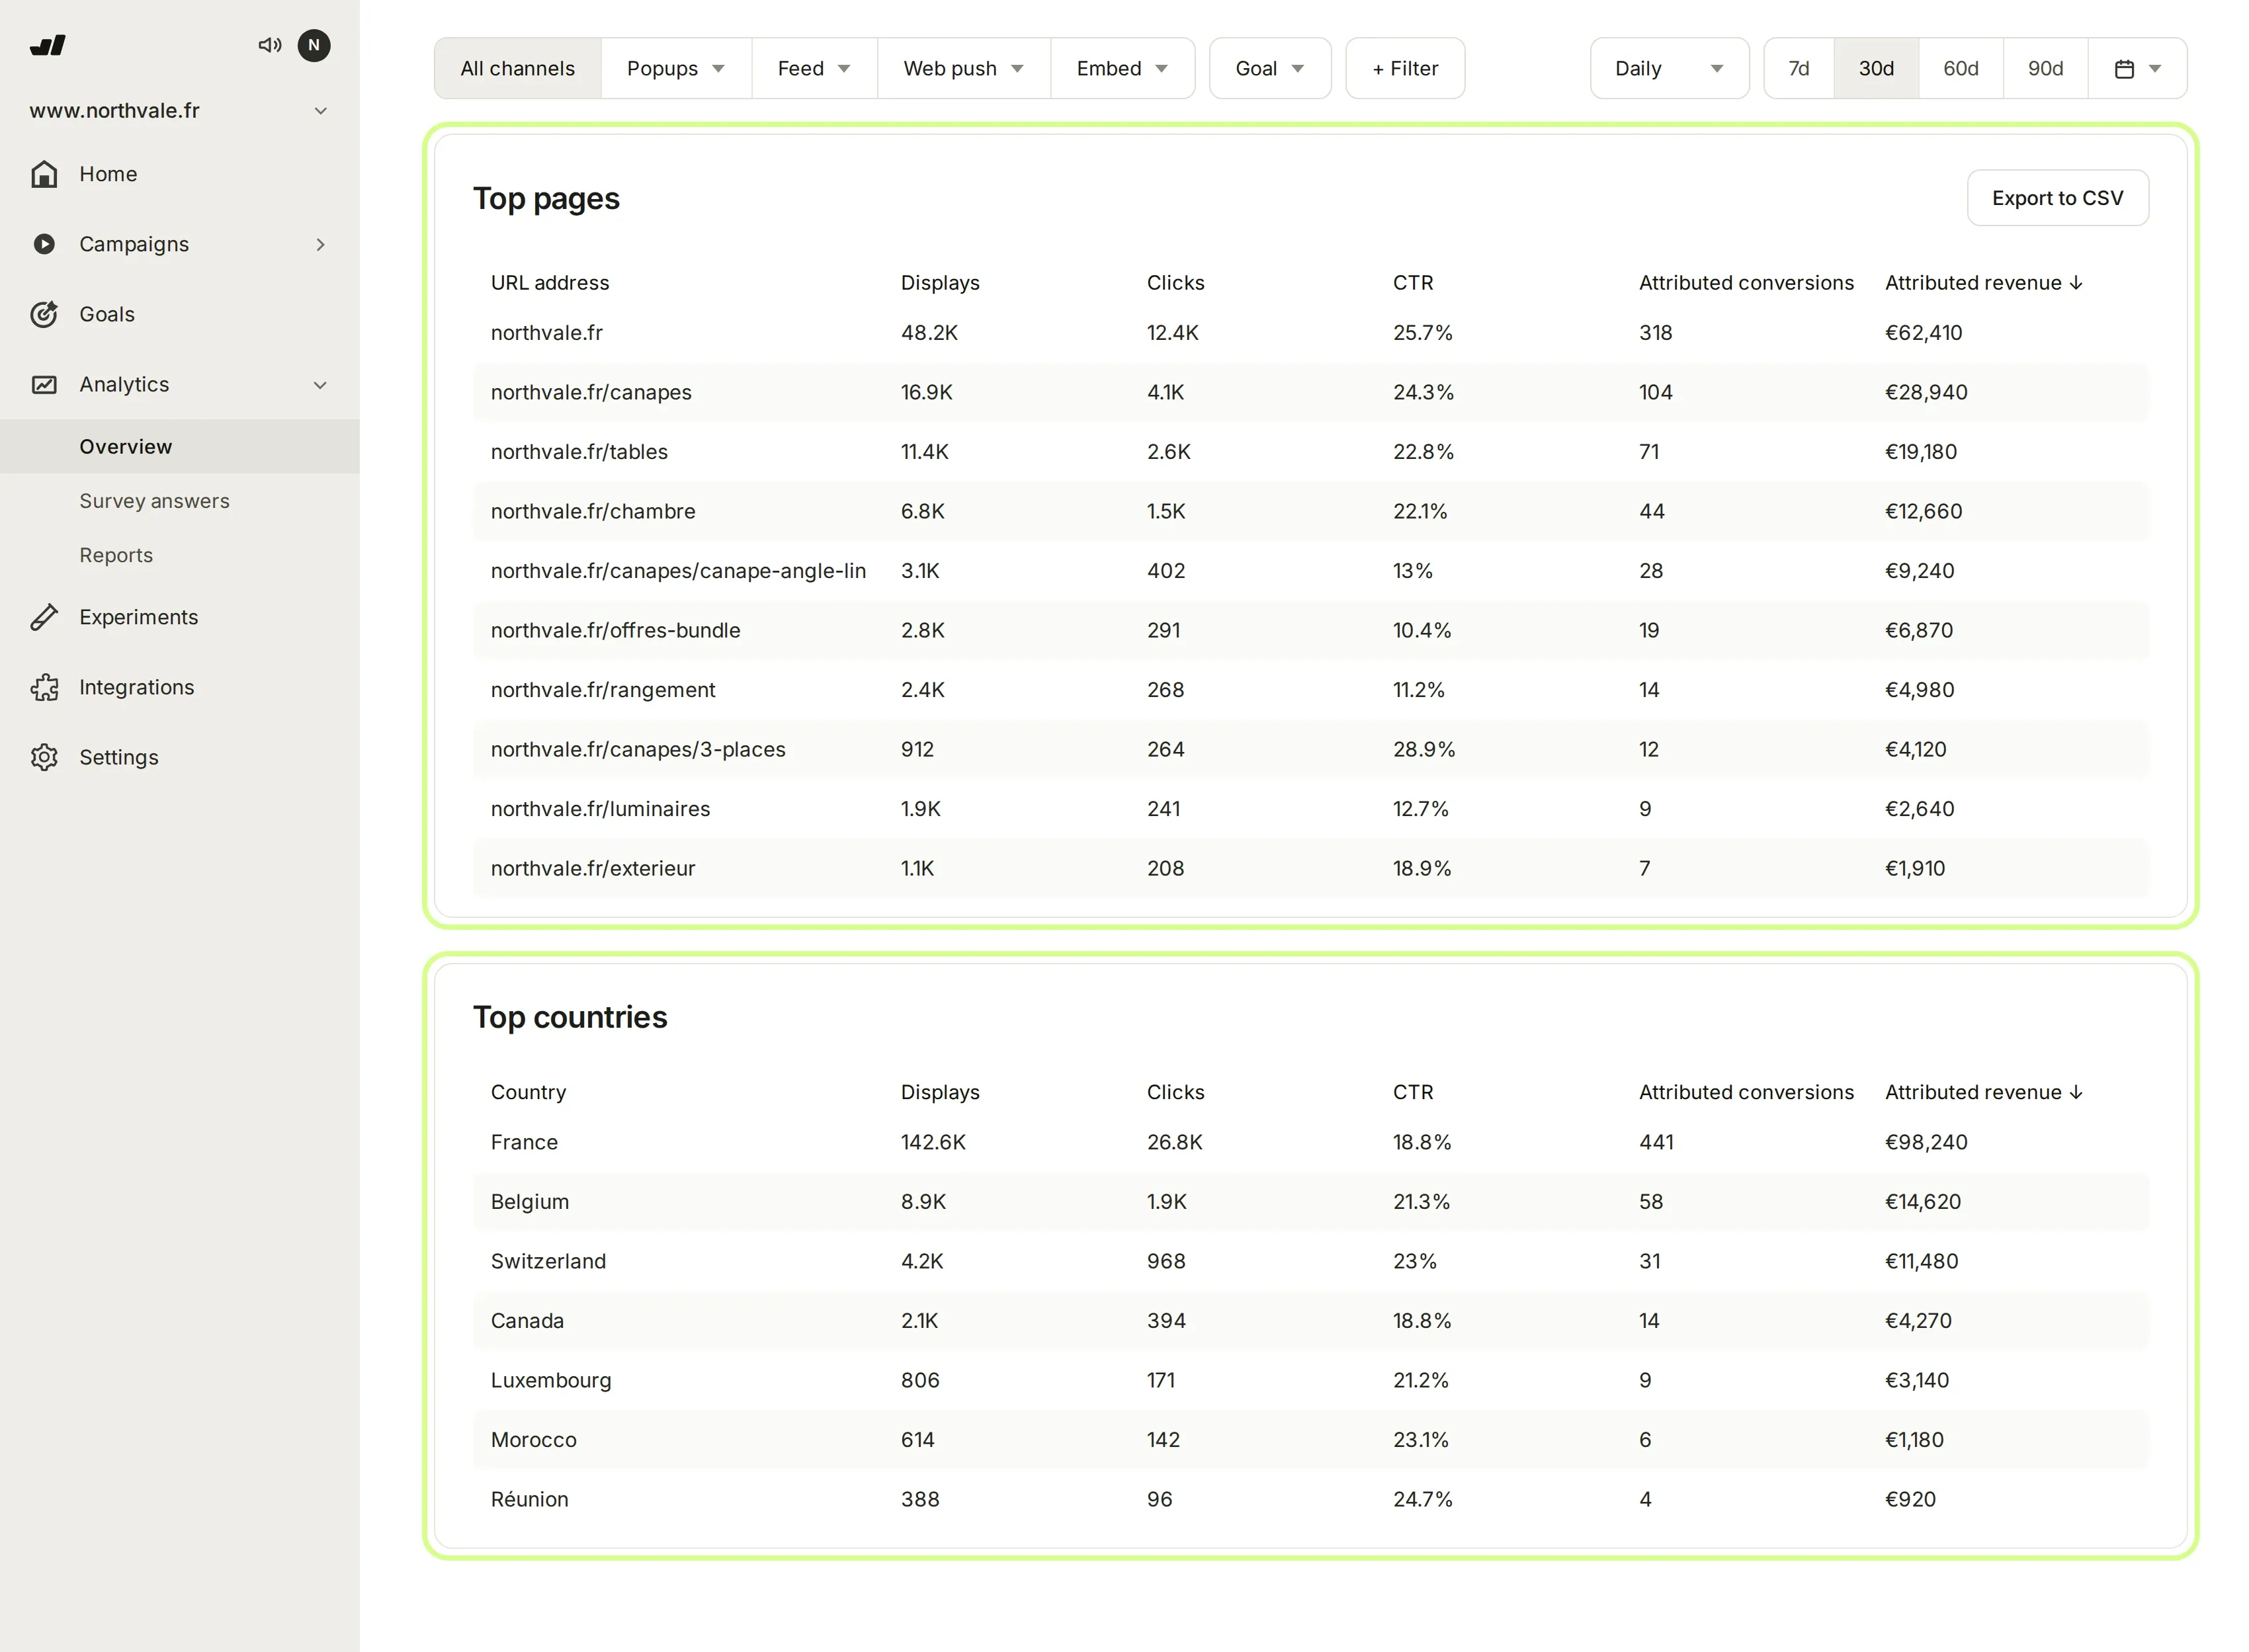Switch range to 90d
This screenshot has height=1652, width=2249.
tap(2045, 68)
